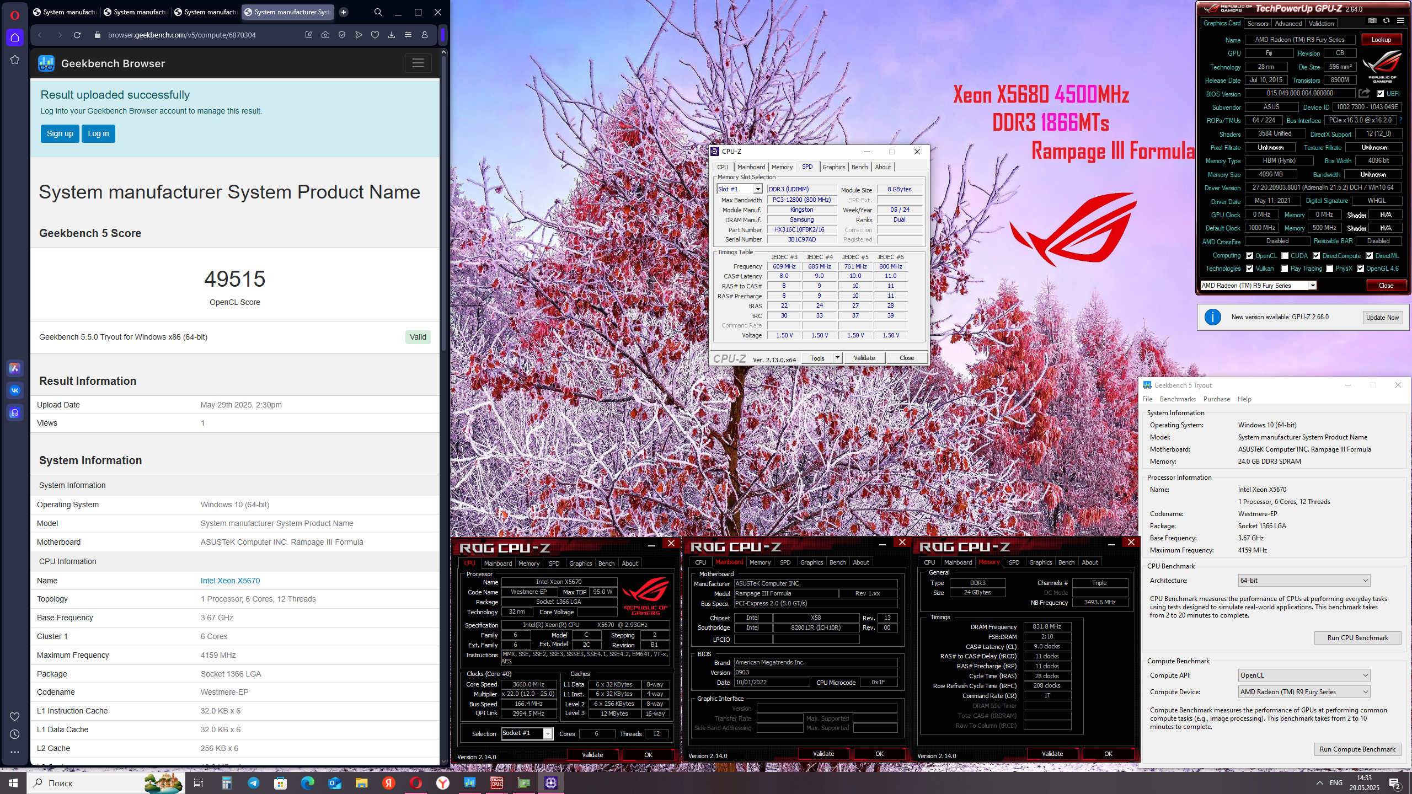Click the Lookup button in GPU-Z
This screenshot has width=1412, height=794.
pos(1381,40)
